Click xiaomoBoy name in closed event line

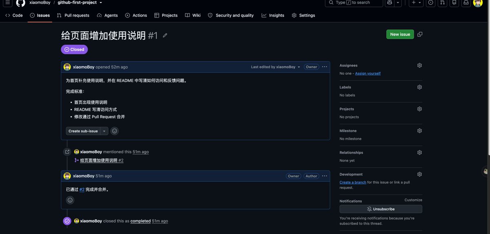point(91,221)
